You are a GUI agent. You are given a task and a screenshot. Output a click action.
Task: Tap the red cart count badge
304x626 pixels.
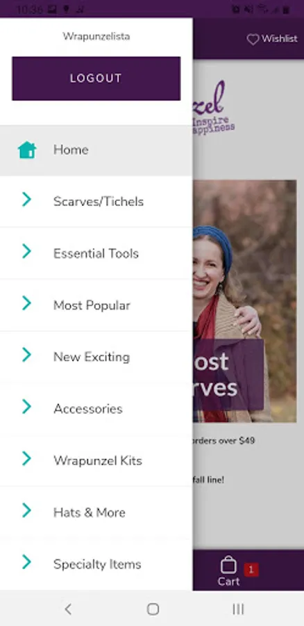(x=251, y=570)
